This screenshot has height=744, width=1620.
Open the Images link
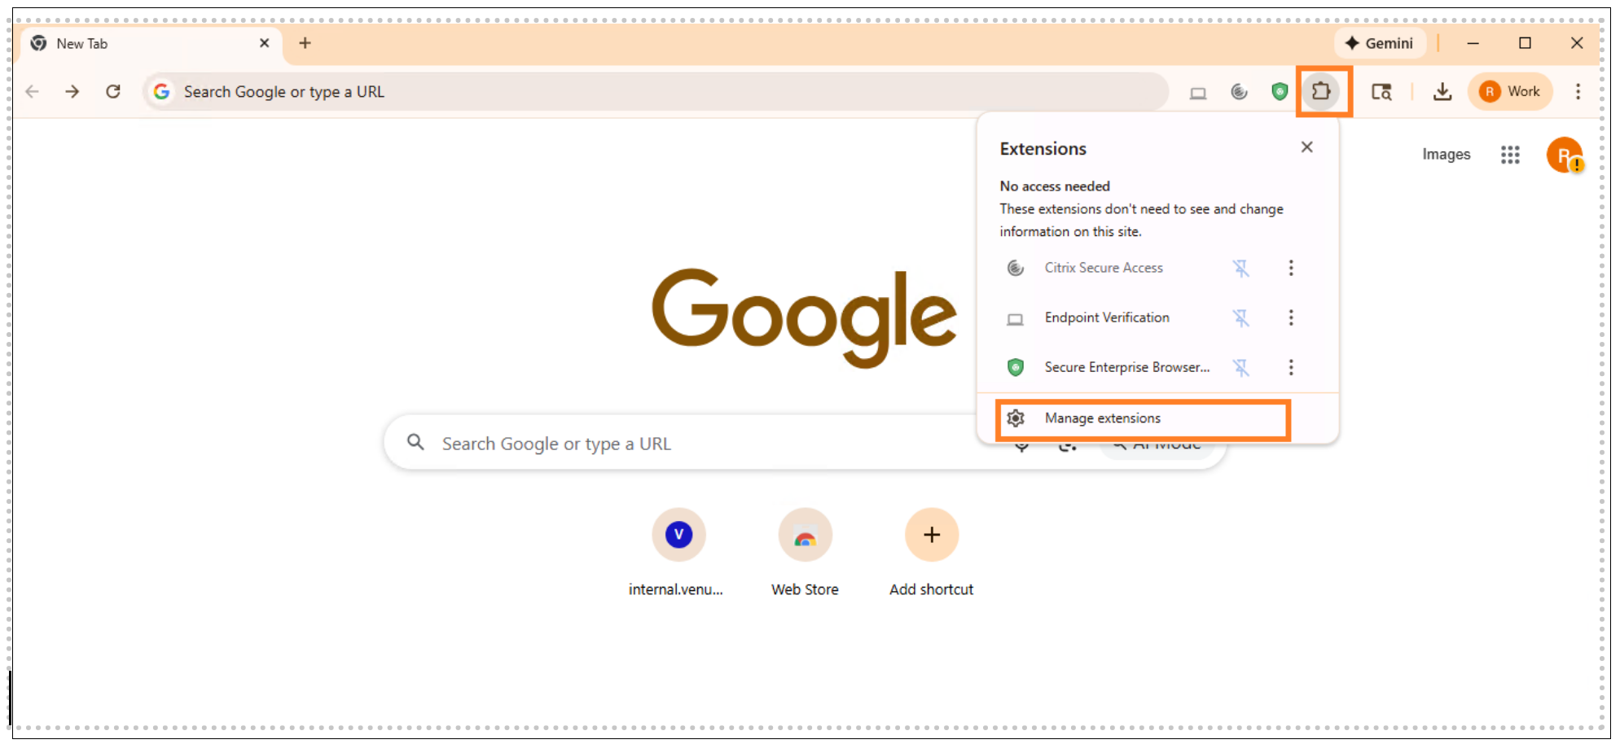pyautogui.click(x=1446, y=154)
